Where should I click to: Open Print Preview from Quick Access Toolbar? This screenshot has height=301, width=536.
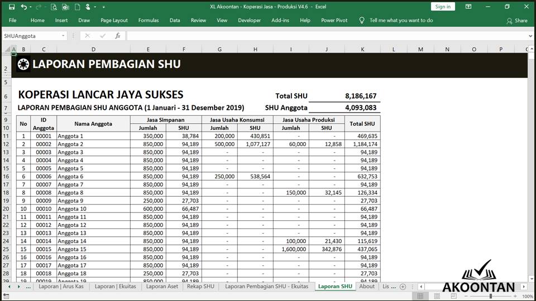click(x=54, y=7)
